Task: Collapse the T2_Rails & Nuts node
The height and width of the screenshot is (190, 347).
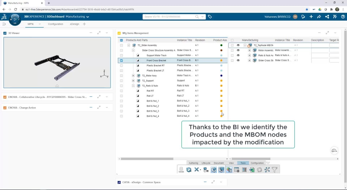Action: [133, 86]
